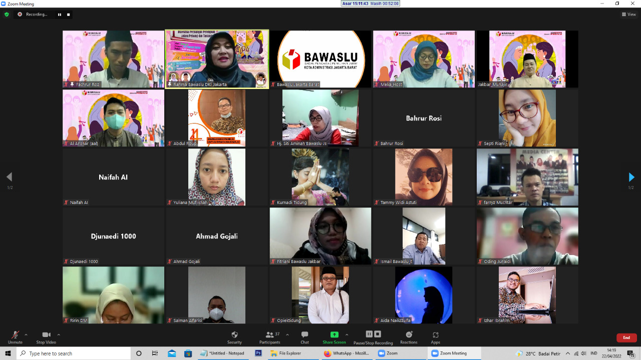Go to next page of participants
The image size is (641, 360).
pyautogui.click(x=631, y=177)
